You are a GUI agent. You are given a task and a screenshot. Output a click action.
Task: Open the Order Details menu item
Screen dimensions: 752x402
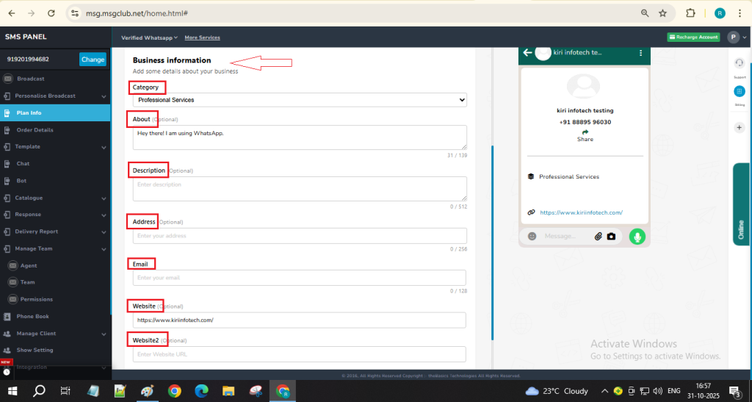(x=35, y=130)
